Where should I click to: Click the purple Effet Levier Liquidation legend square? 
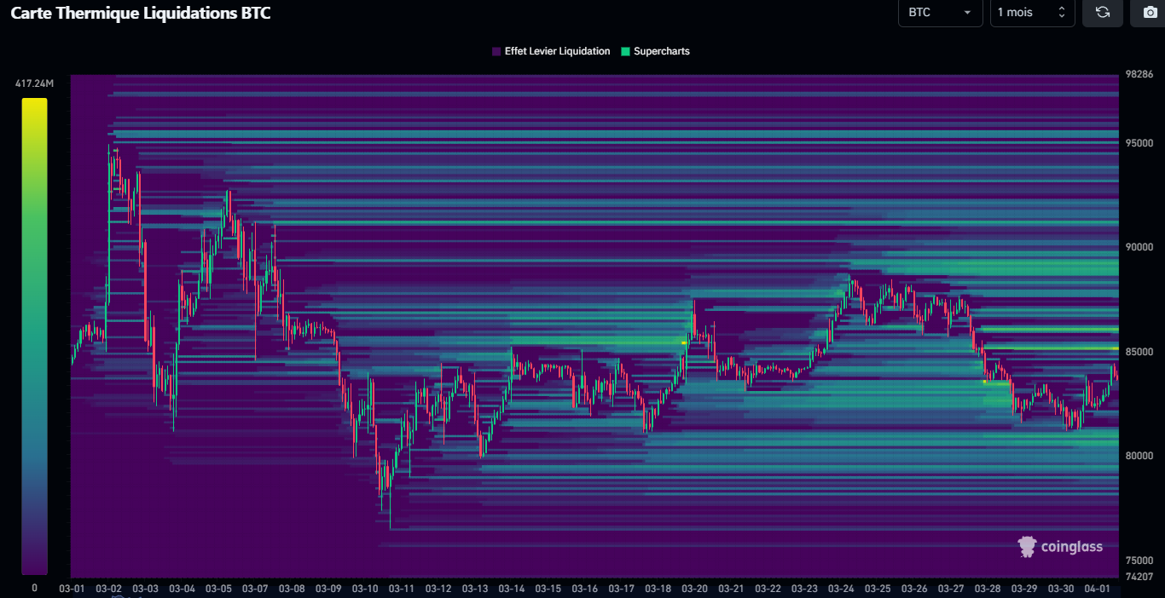tap(496, 52)
